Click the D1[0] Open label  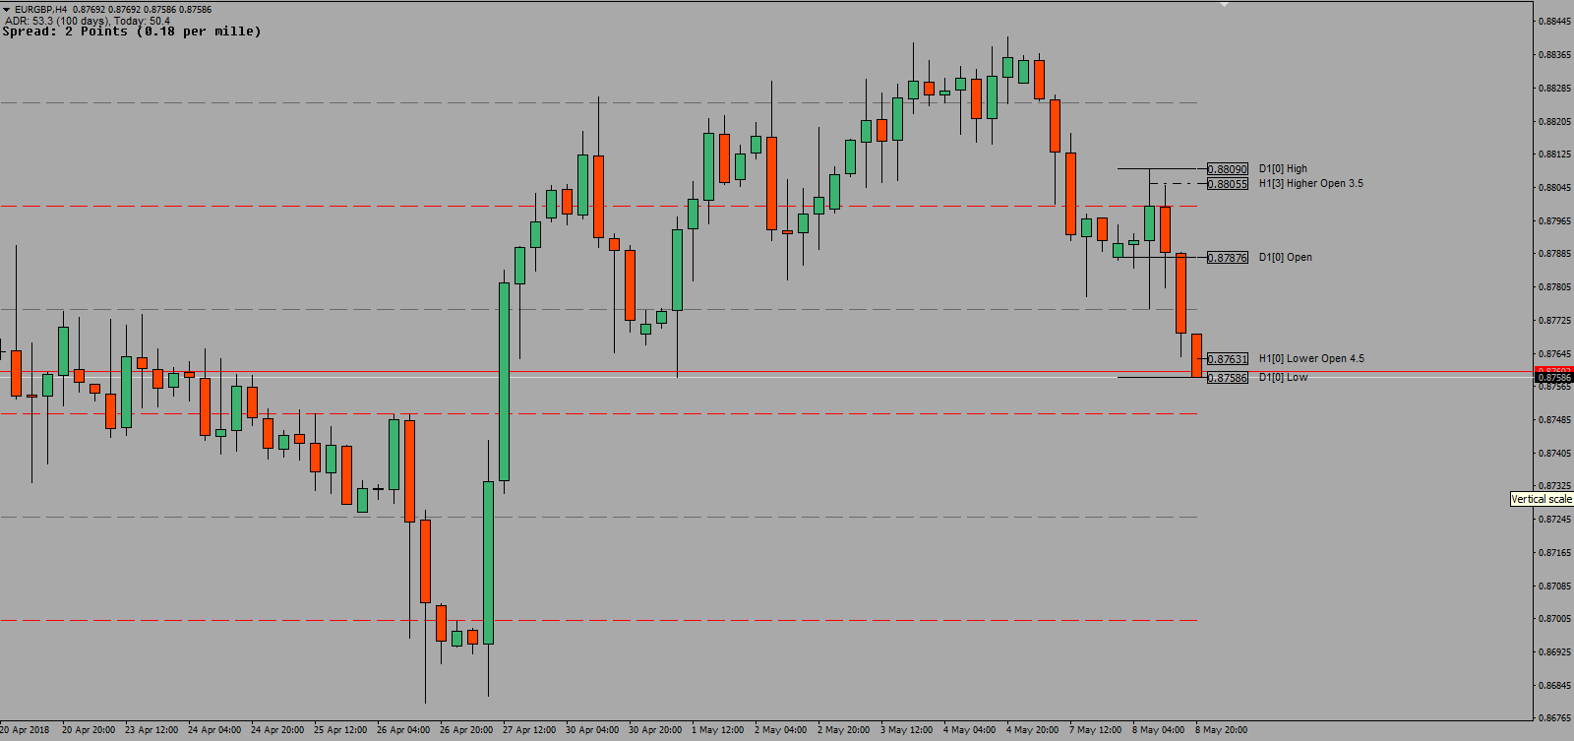1286,258
